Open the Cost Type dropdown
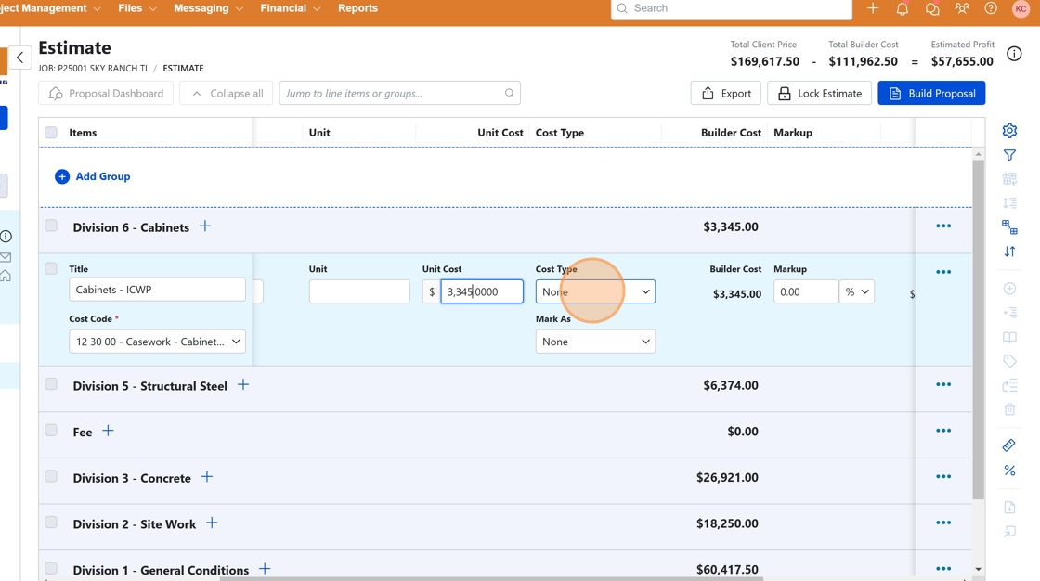1040x581 pixels. coord(595,291)
